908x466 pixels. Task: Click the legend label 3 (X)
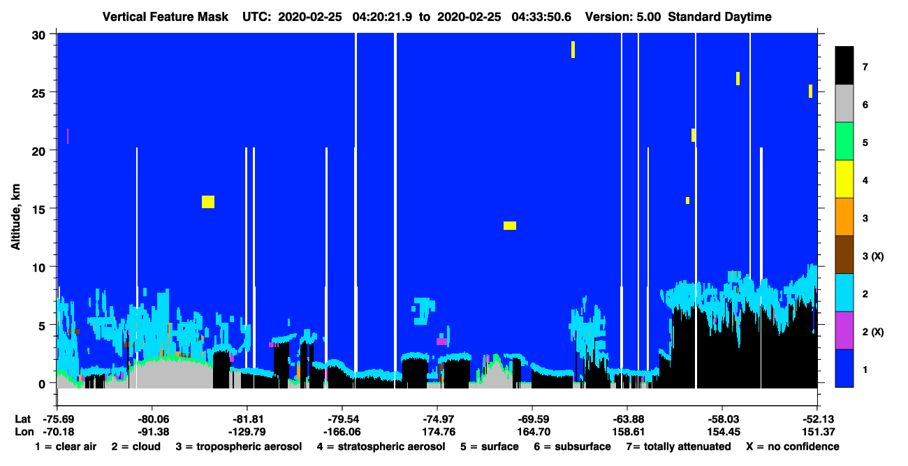pos(873,256)
